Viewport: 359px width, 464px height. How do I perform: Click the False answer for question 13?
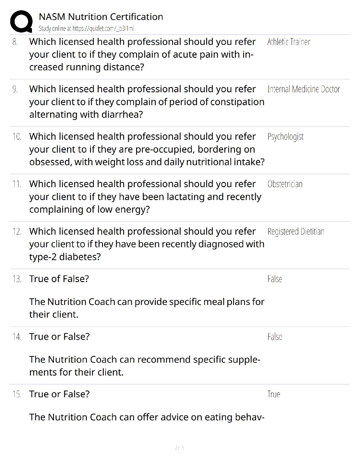[x=275, y=279]
